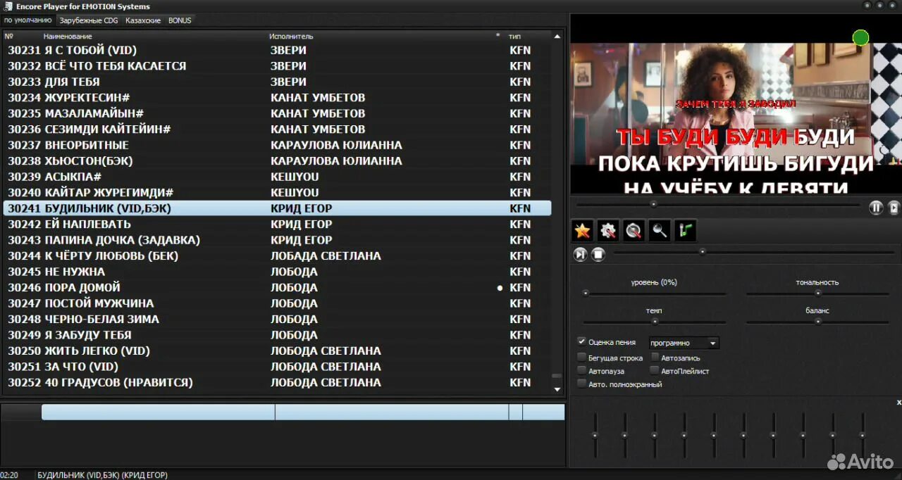This screenshot has height=480, width=902.
Task: Sort by № column header
Action: 8,36
